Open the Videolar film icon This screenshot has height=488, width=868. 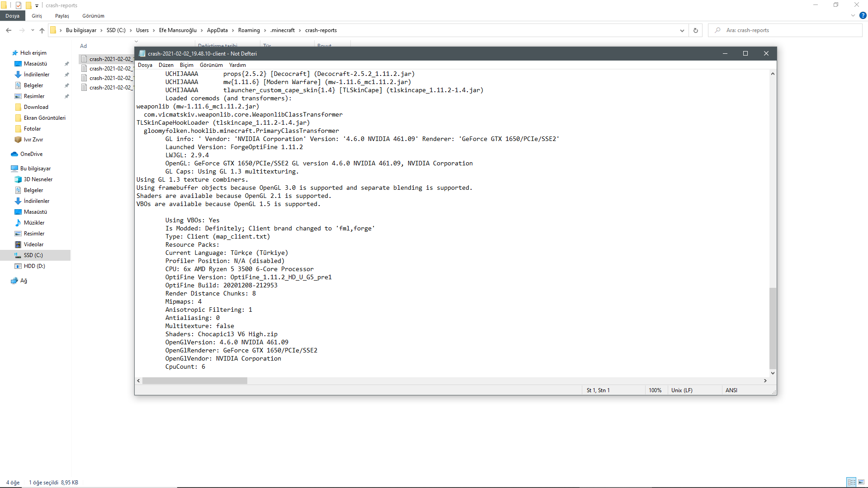[x=18, y=244]
